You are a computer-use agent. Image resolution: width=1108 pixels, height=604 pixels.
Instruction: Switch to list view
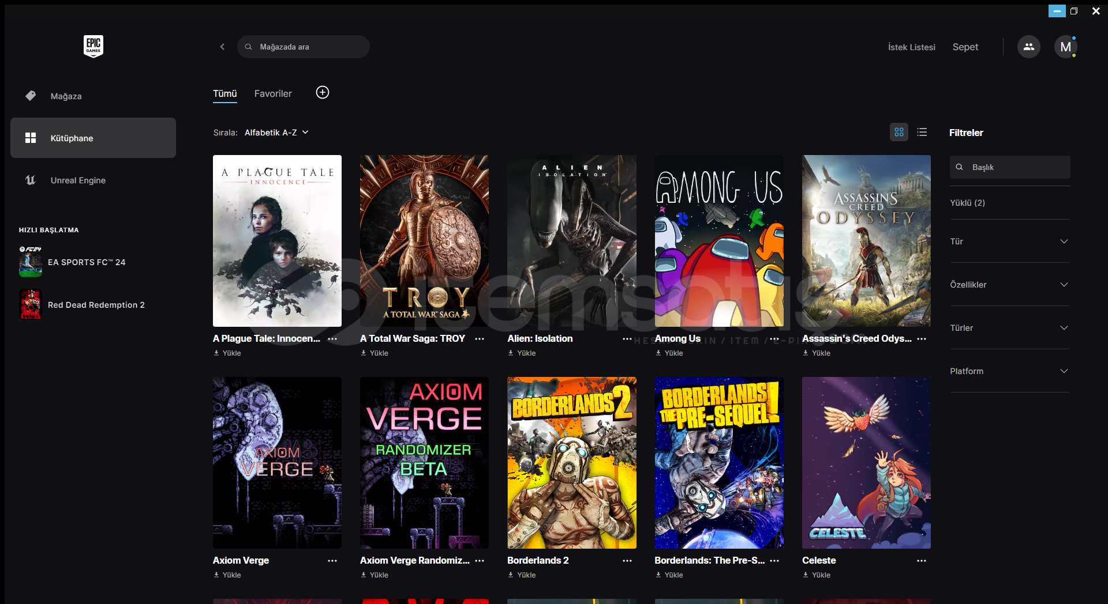(922, 132)
